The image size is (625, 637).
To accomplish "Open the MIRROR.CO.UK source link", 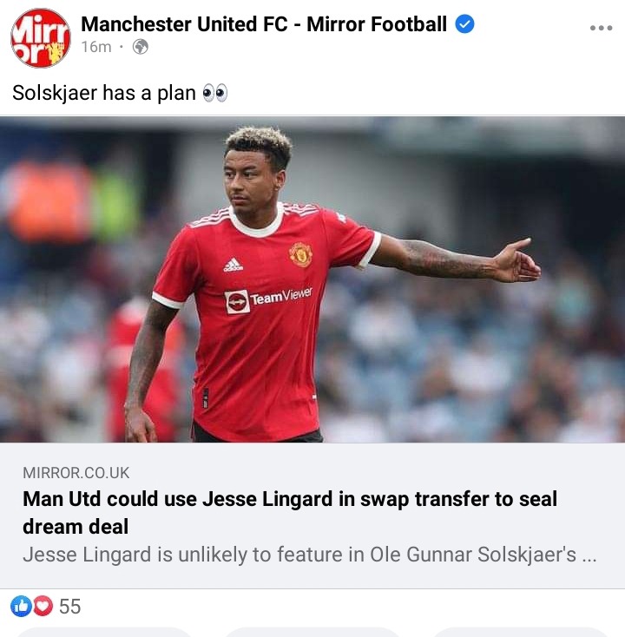I will click(x=76, y=473).
